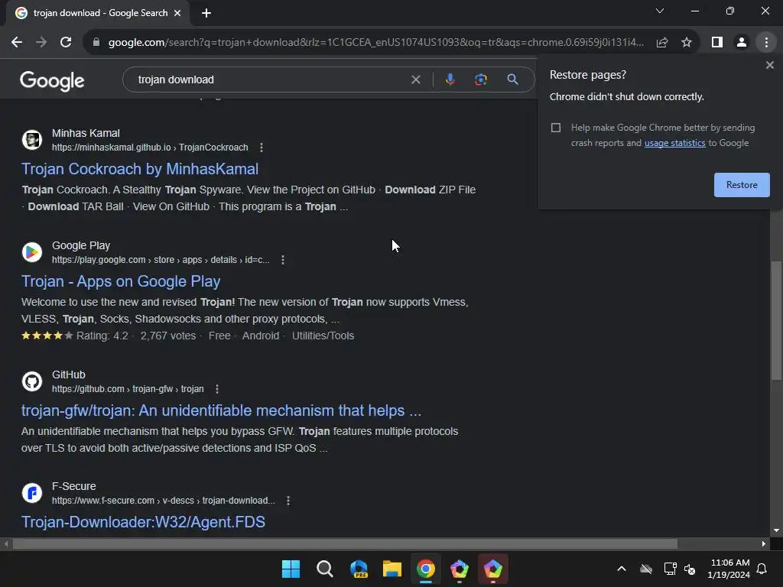Screen dimensions: 783x587
Task: Expand the tab search chevron
Action: [660, 11]
